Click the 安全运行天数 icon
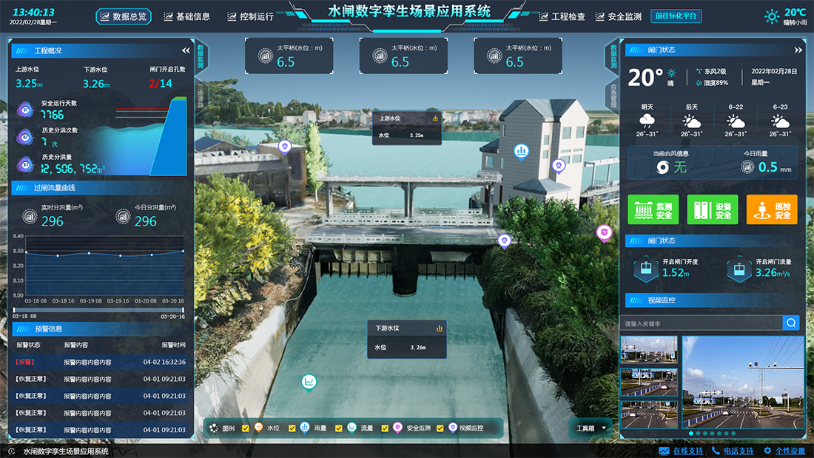The height and width of the screenshot is (458, 814). point(25,110)
